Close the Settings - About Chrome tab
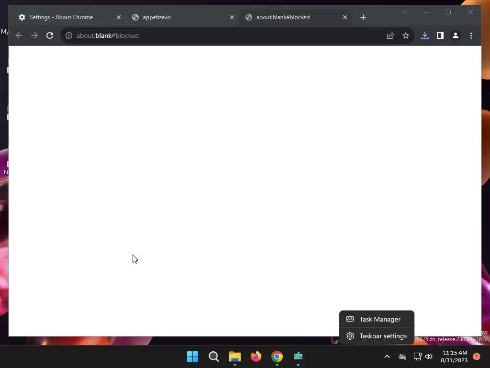Screen dimensions: 490x368 (119, 17)
